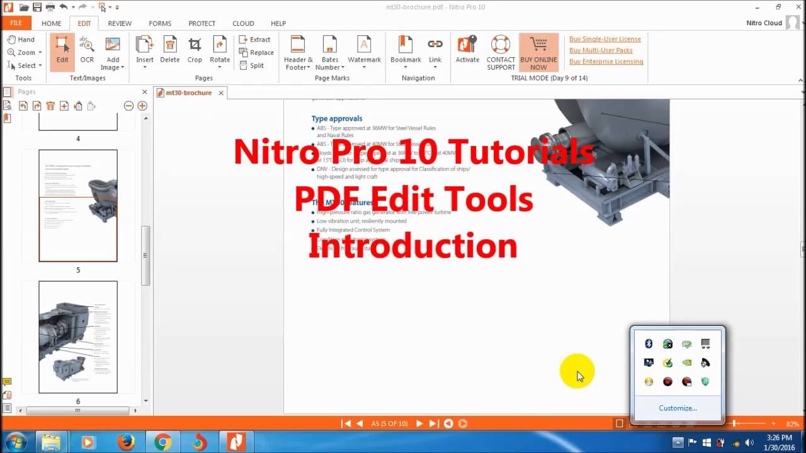Open the FILE menu

[16, 23]
